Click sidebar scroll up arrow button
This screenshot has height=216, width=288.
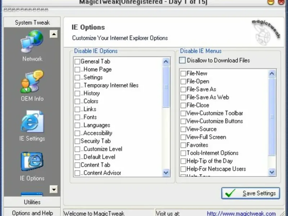click(x=54, y=34)
